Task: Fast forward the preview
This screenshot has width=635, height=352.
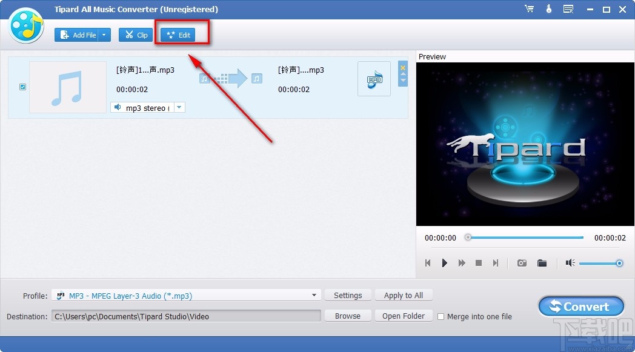Action: [x=461, y=263]
